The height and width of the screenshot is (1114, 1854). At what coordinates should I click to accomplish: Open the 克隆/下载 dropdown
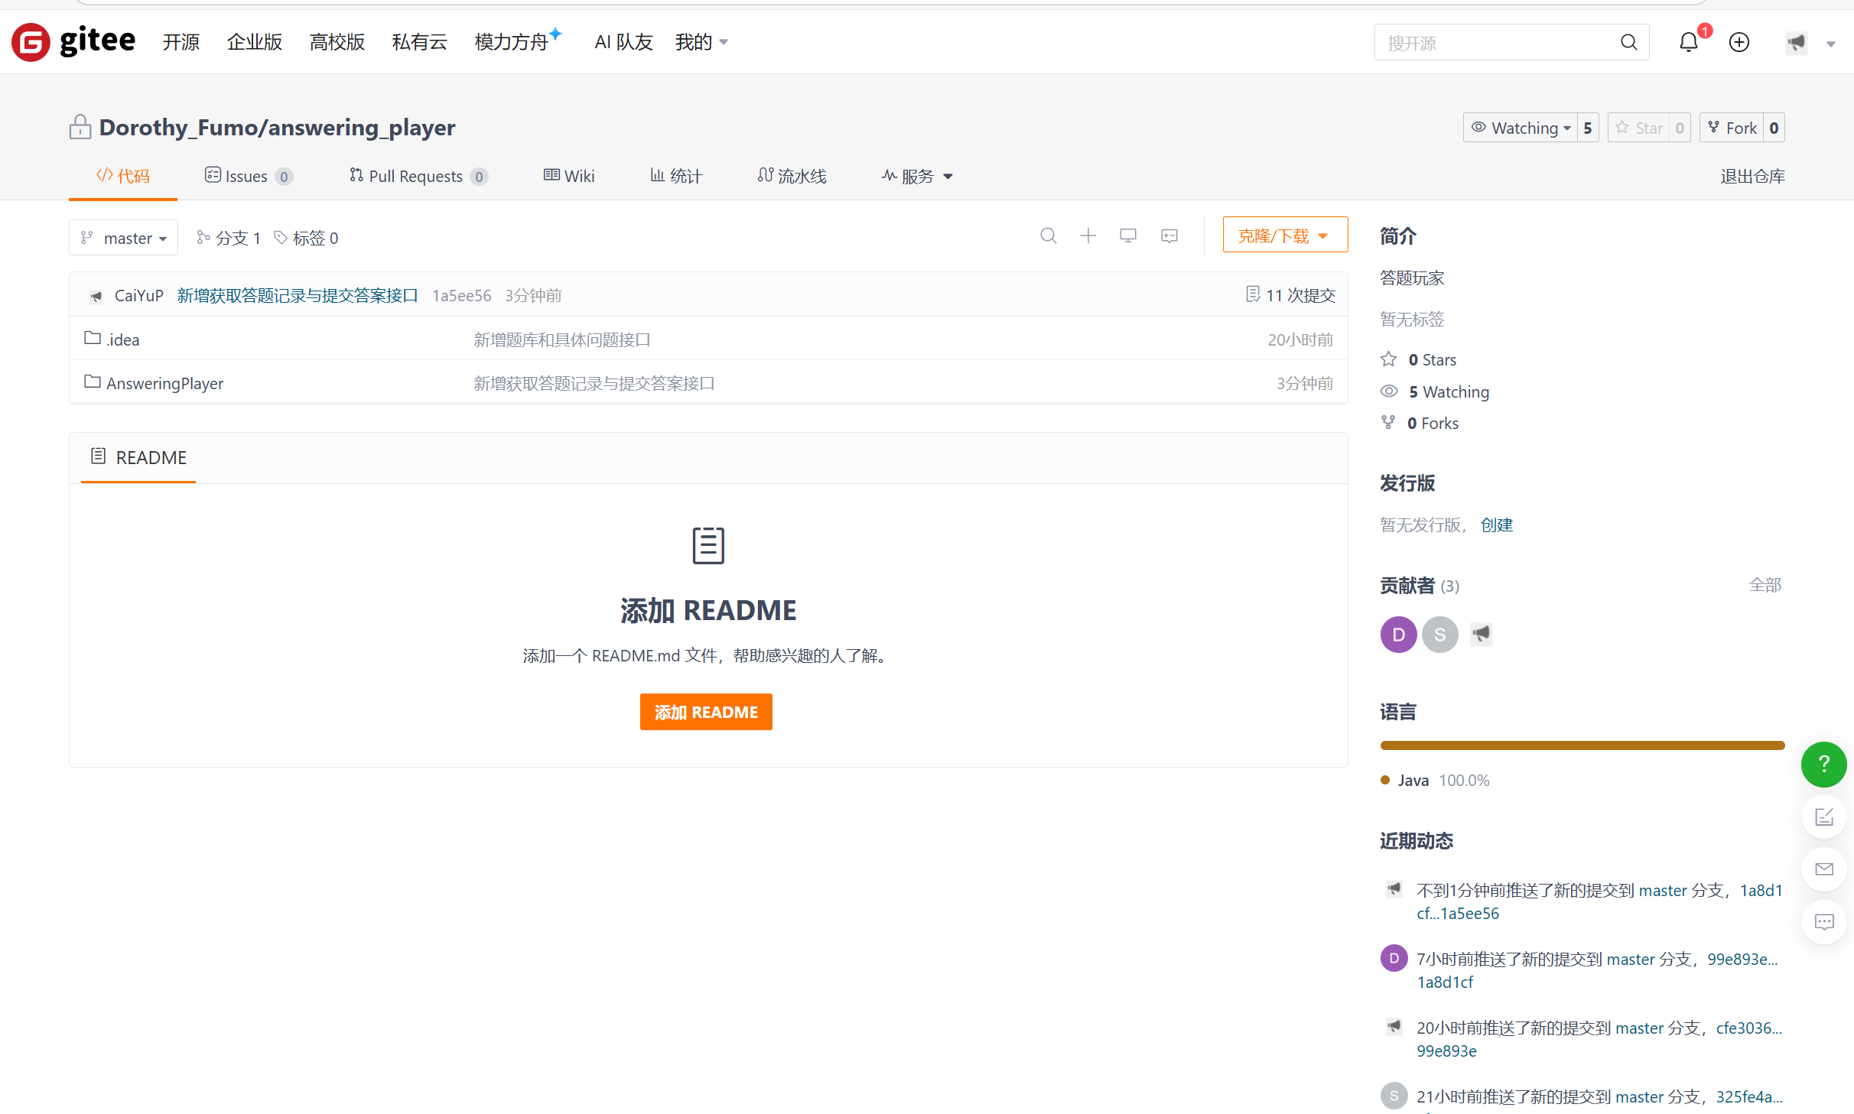pyautogui.click(x=1284, y=235)
